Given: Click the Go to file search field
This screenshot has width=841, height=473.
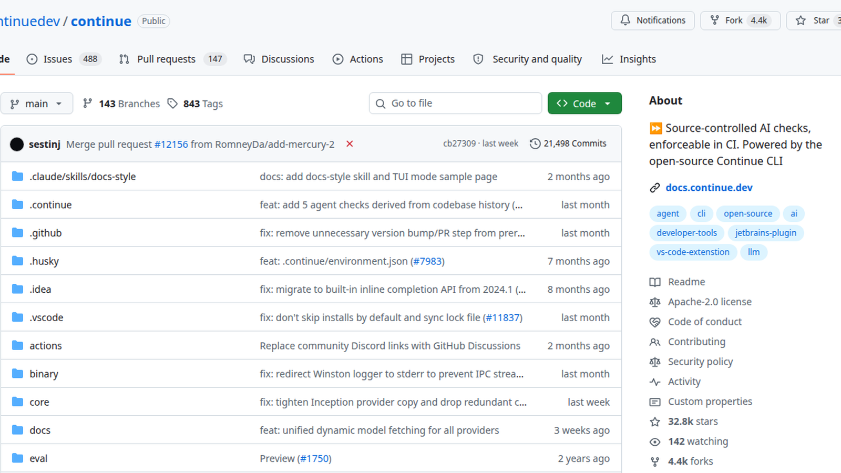Looking at the screenshot, I should coord(455,103).
